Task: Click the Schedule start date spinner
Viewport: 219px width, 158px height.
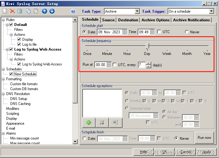Action: point(125,32)
